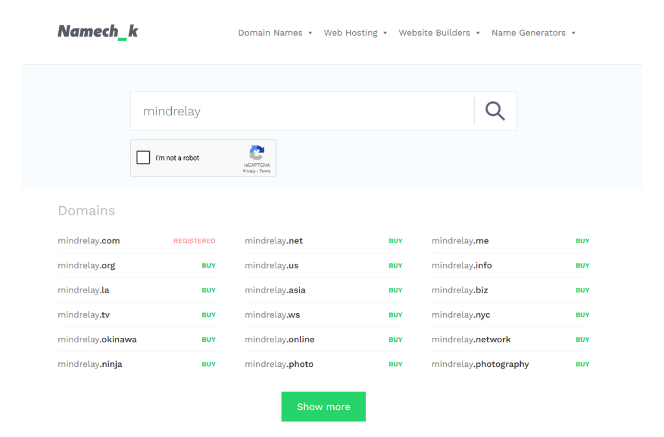This screenshot has height=437, width=664.
Task: Click into the mindrelay search field
Action: coord(302,112)
